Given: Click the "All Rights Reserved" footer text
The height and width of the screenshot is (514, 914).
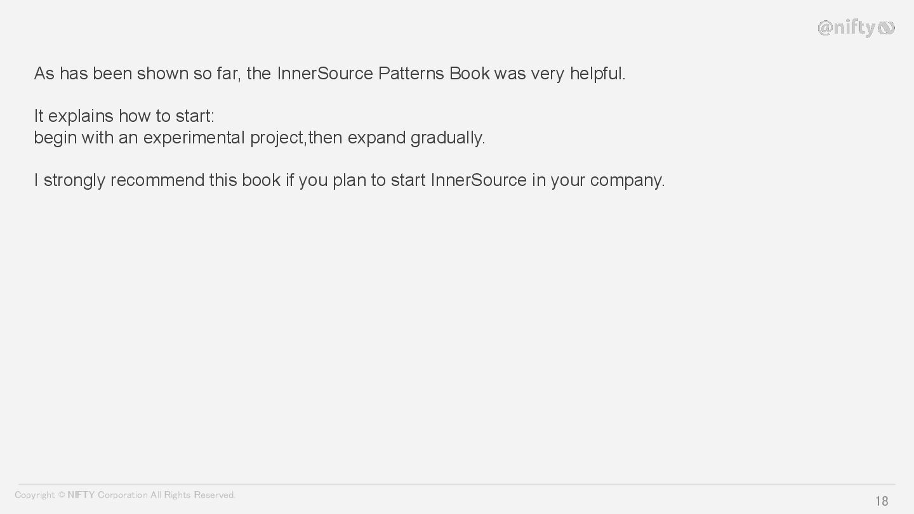Looking at the screenshot, I should pyautogui.click(x=192, y=495).
